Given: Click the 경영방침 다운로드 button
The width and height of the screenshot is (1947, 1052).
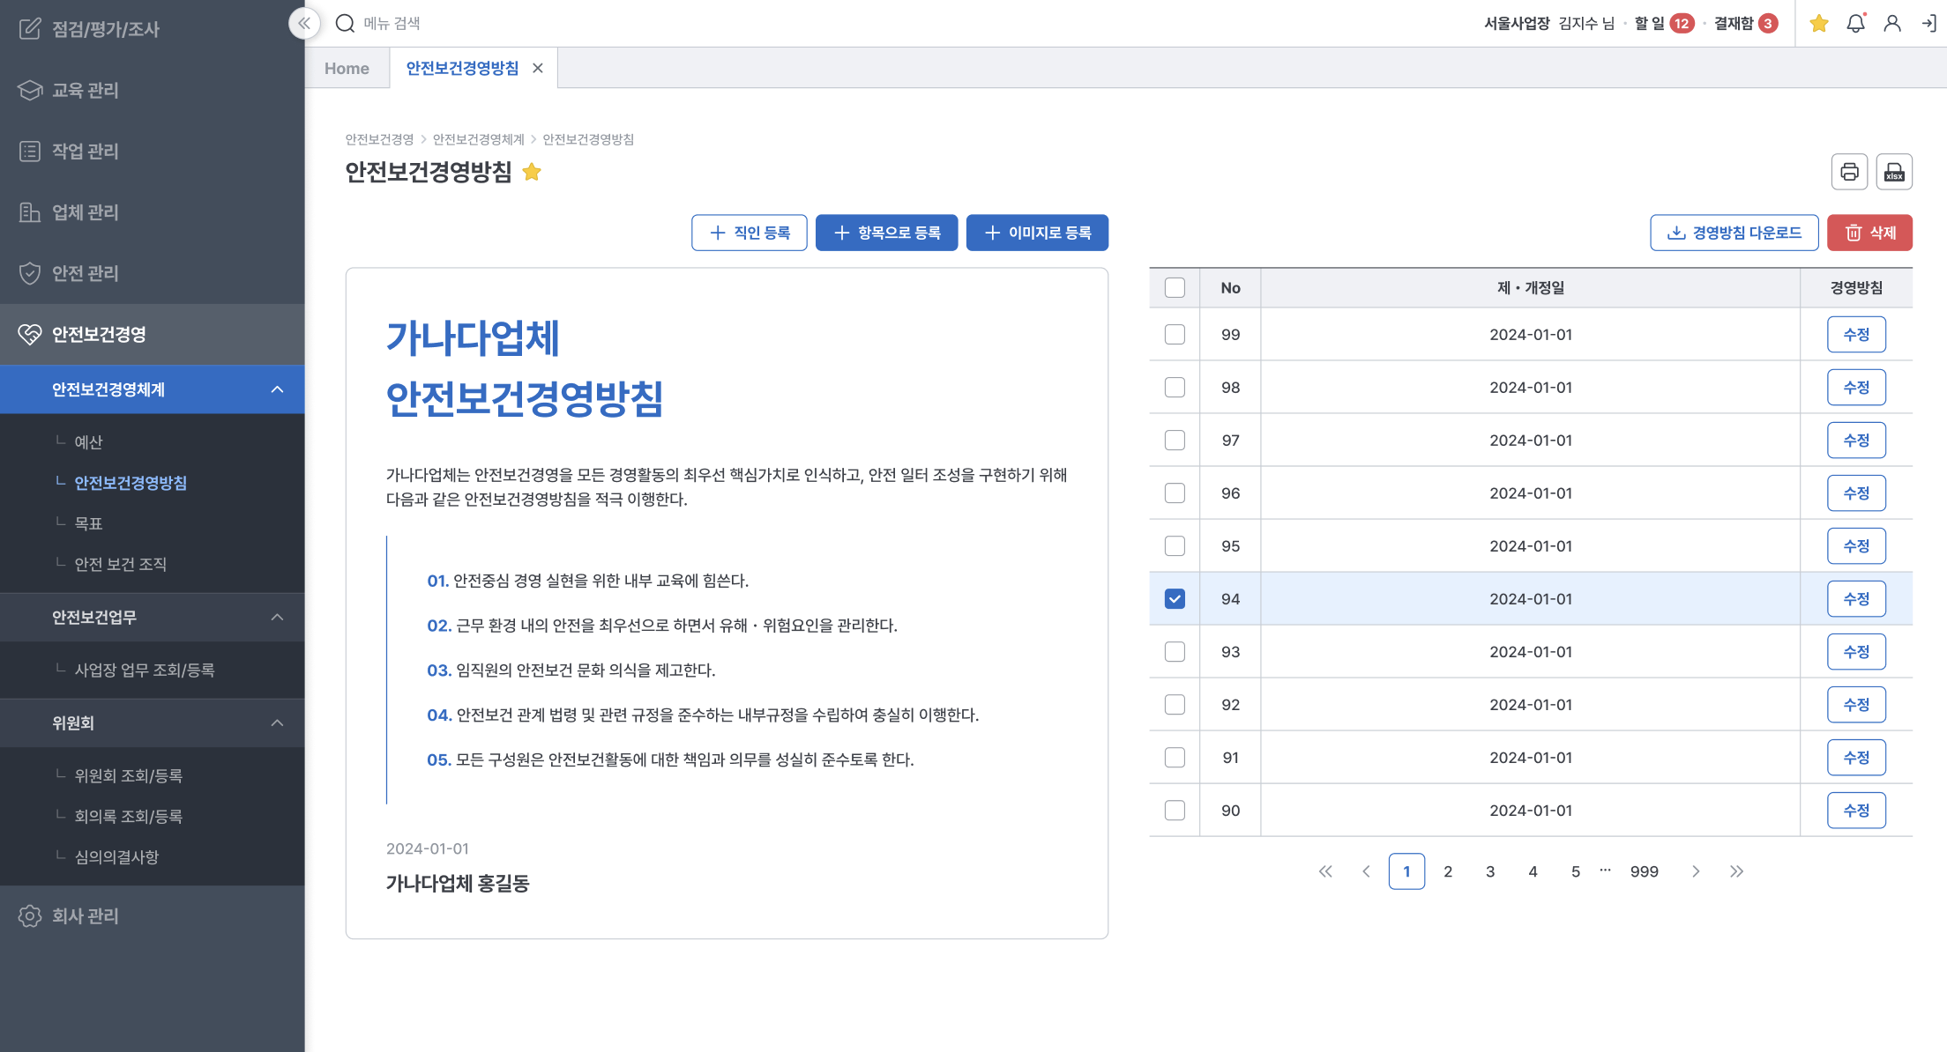Looking at the screenshot, I should point(1734,233).
